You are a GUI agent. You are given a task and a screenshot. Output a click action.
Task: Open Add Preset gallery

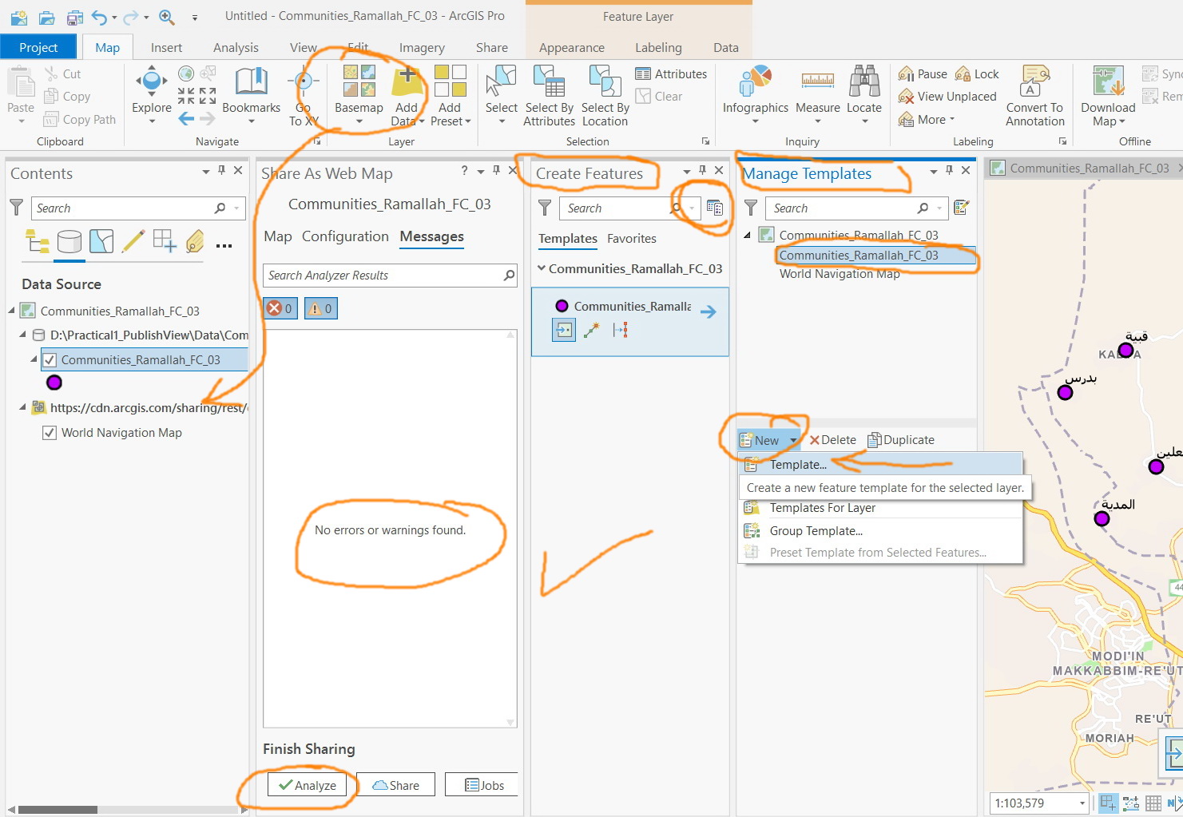click(451, 95)
